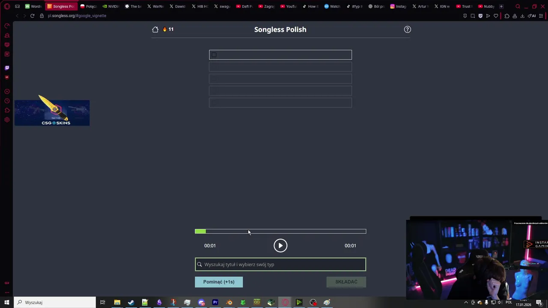Skip with Pominąć (+1s) button
This screenshot has width=548, height=308.
click(x=219, y=282)
